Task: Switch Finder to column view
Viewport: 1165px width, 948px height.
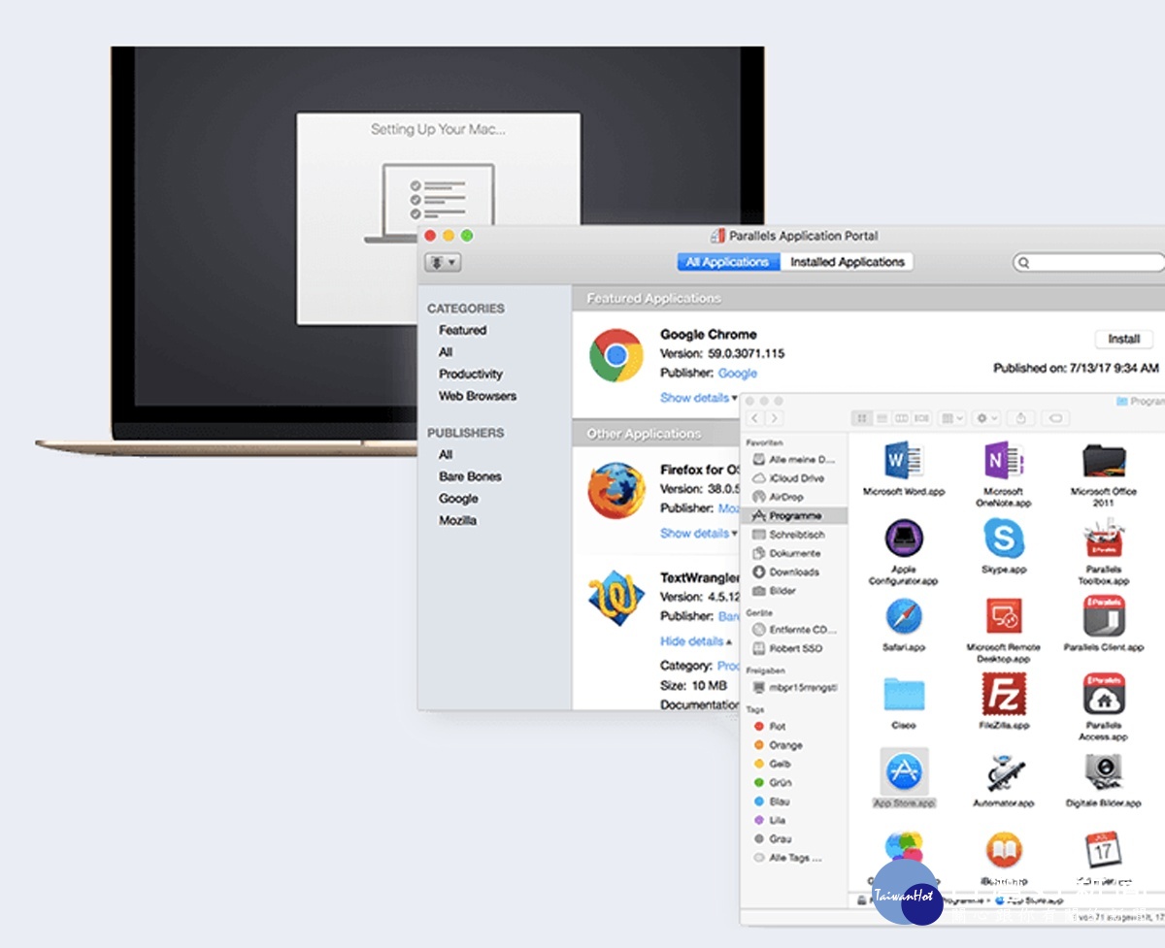Action: (x=901, y=418)
